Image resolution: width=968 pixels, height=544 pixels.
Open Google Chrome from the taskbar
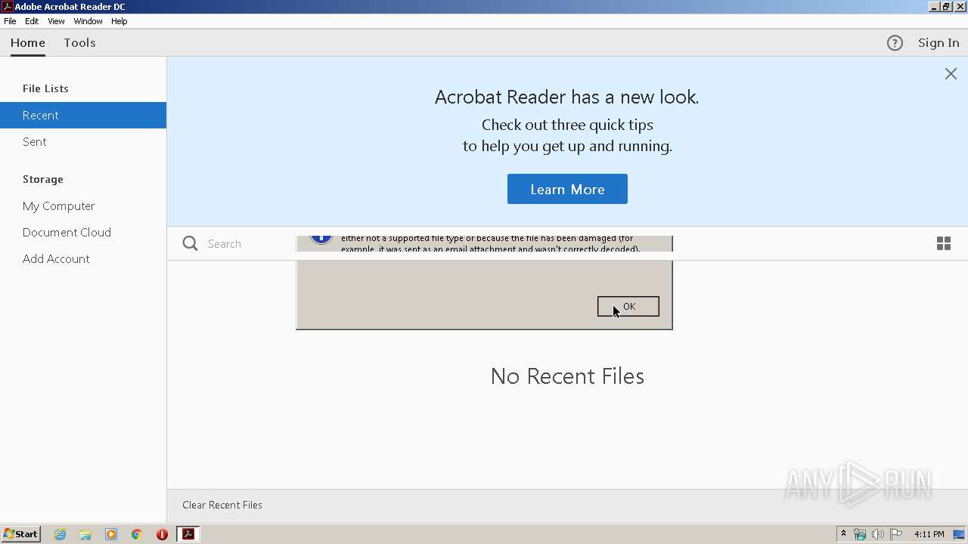pos(137,534)
